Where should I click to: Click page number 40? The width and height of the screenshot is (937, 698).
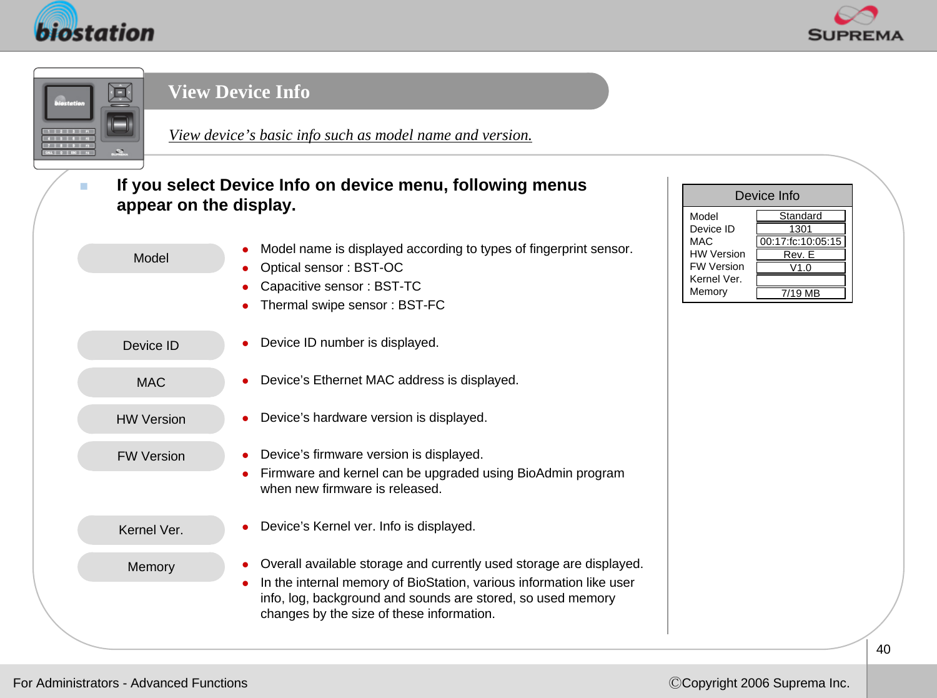883,649
